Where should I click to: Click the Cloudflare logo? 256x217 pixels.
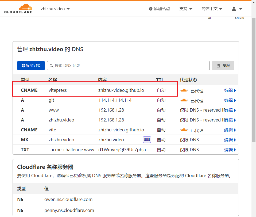tap(18, 9)
